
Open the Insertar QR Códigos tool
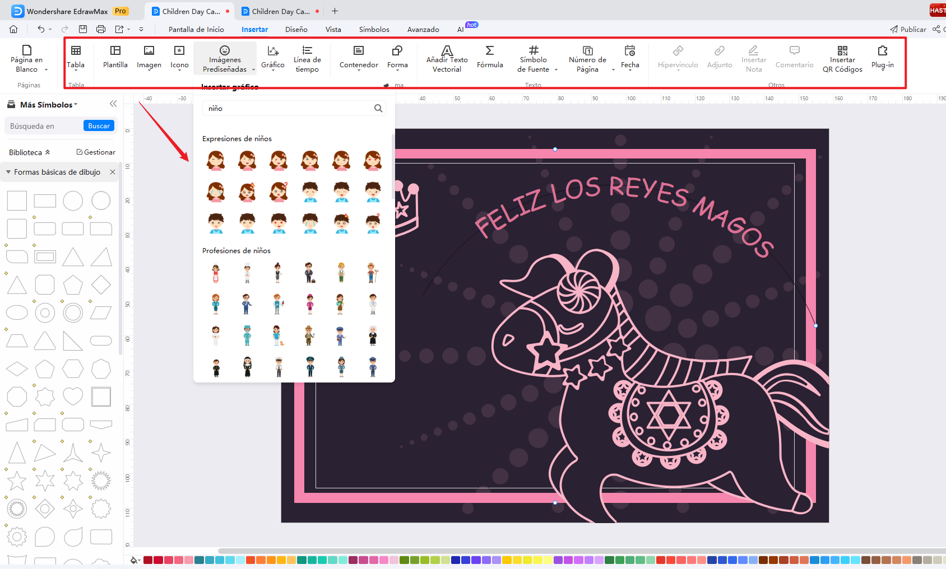point(842,58)
